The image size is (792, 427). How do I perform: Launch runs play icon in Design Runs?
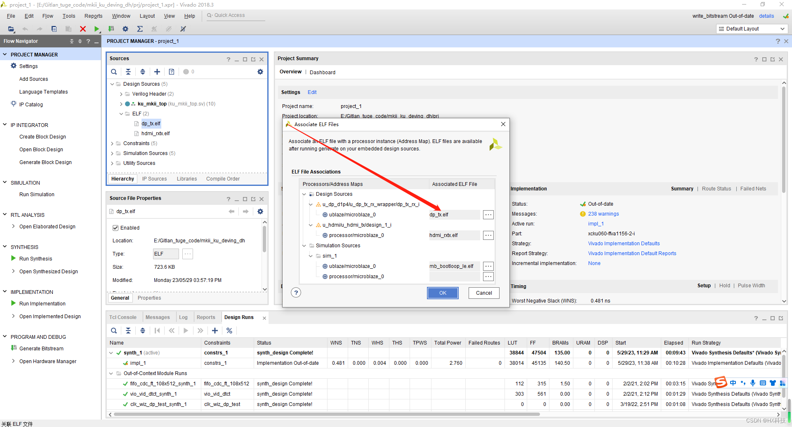pos(186,331)
